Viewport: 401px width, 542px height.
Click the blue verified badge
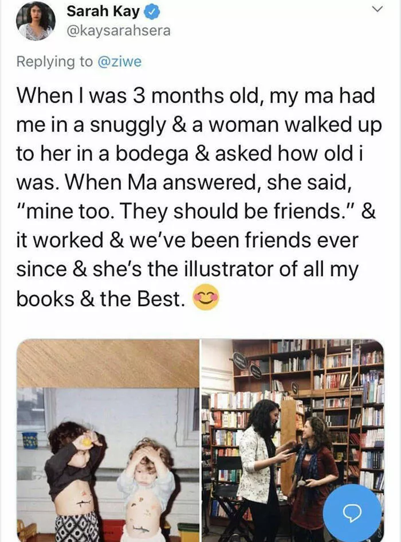(x=152, y=12)
